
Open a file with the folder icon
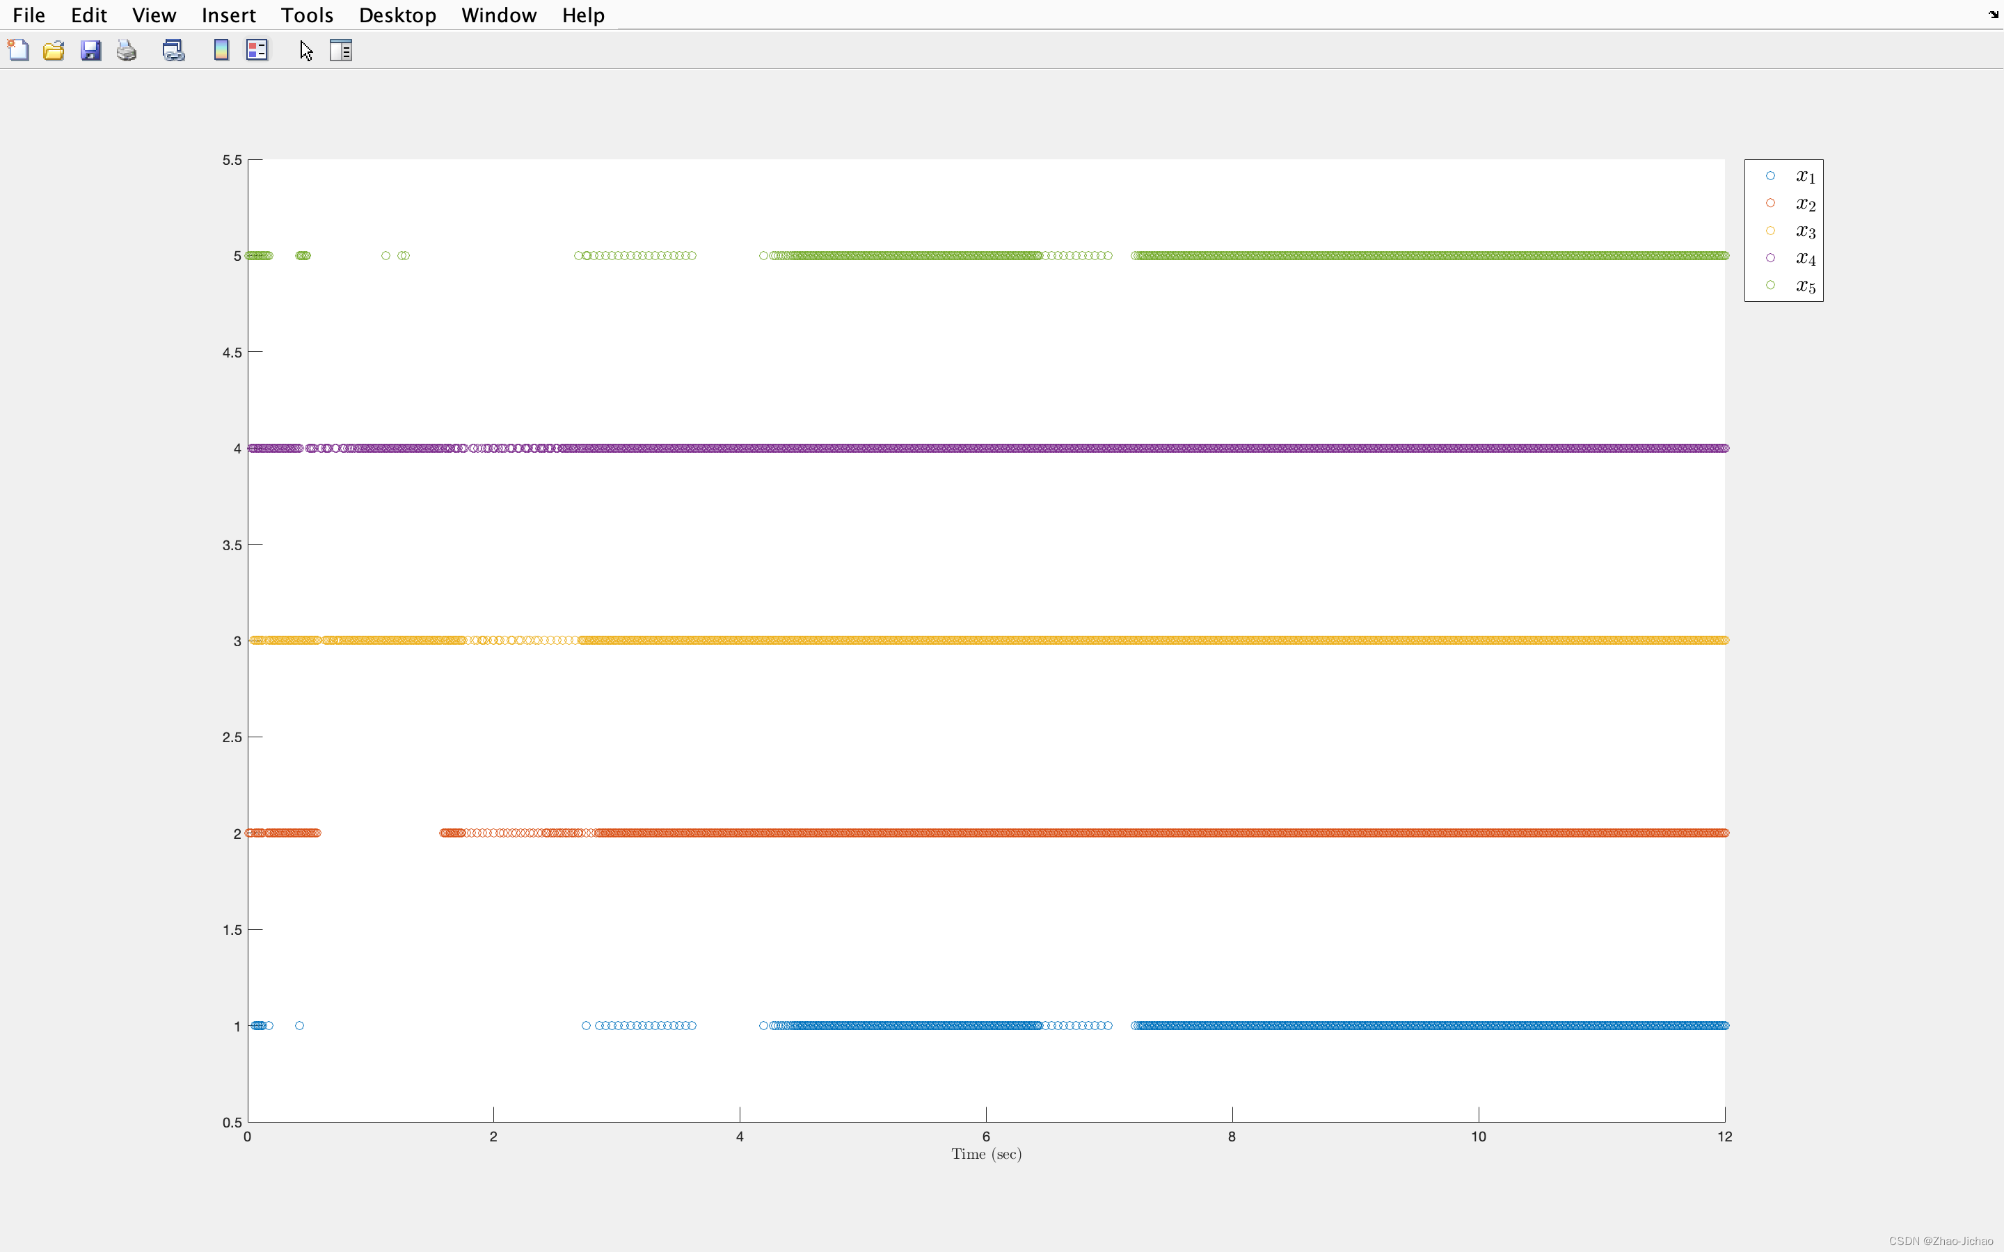tap(54, 51)
